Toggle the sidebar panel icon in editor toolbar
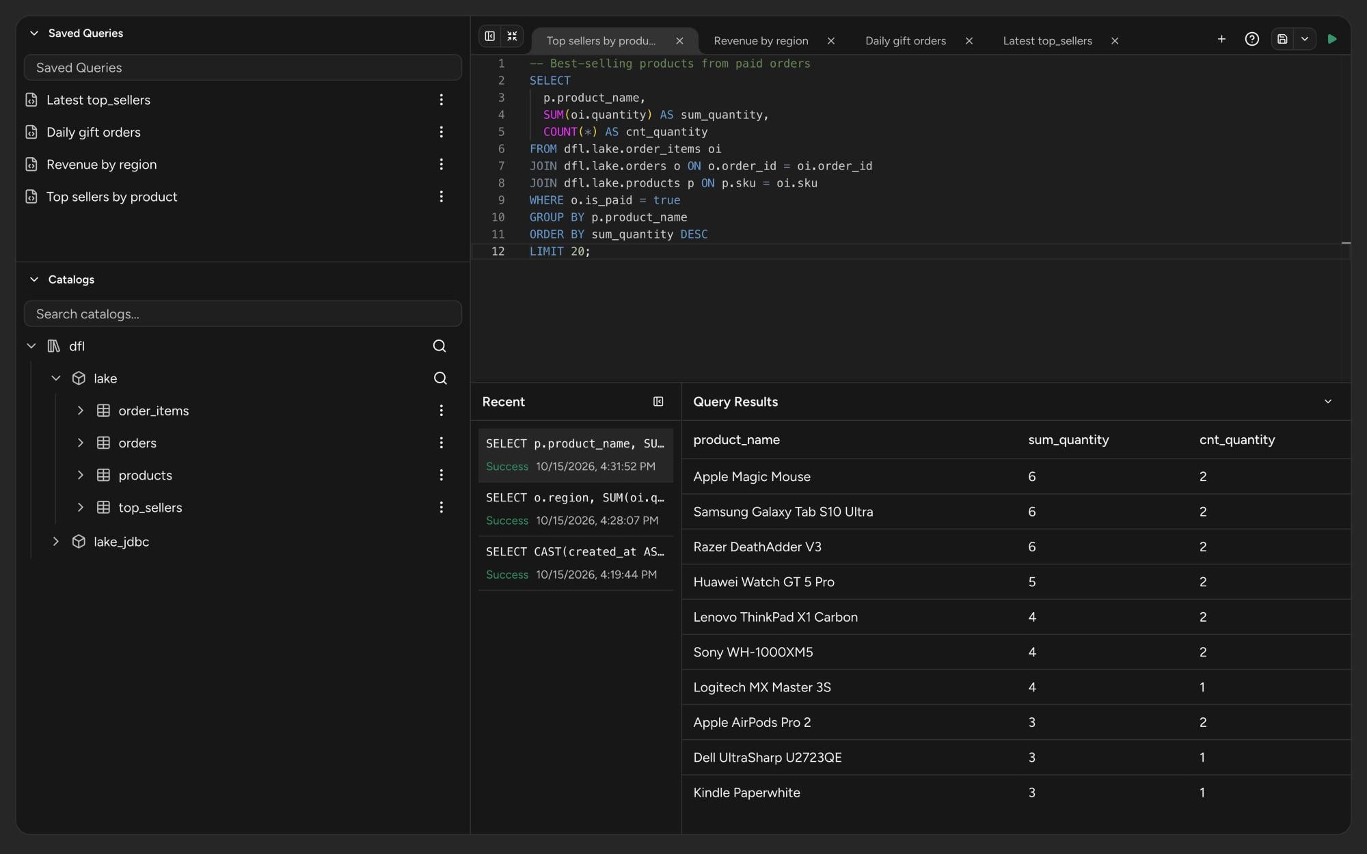 tap(490, 36)
